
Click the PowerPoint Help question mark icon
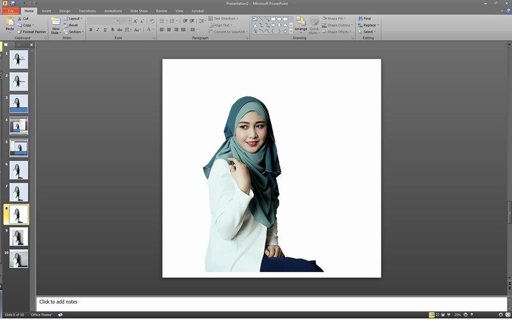point(508,11)
